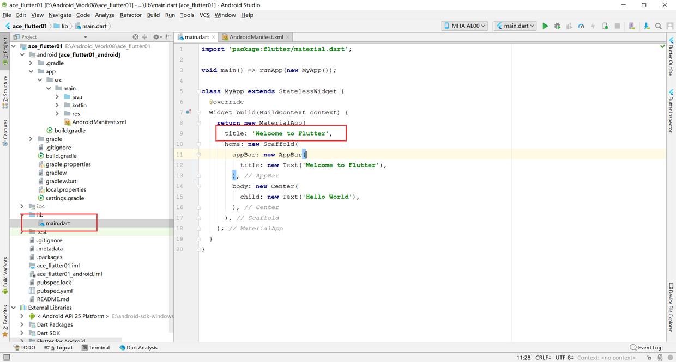The image size is (676, 362).
Task: Open the Refactor menu
Action: [x=131, y=15]
